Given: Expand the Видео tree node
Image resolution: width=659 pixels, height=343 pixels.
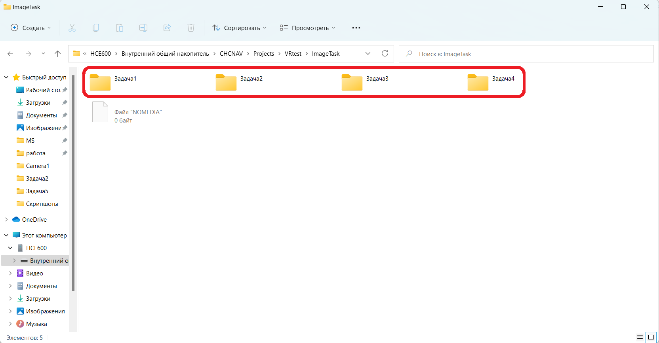Looking at the screenshot, I should pyautogui.click(x=10, y=273).
